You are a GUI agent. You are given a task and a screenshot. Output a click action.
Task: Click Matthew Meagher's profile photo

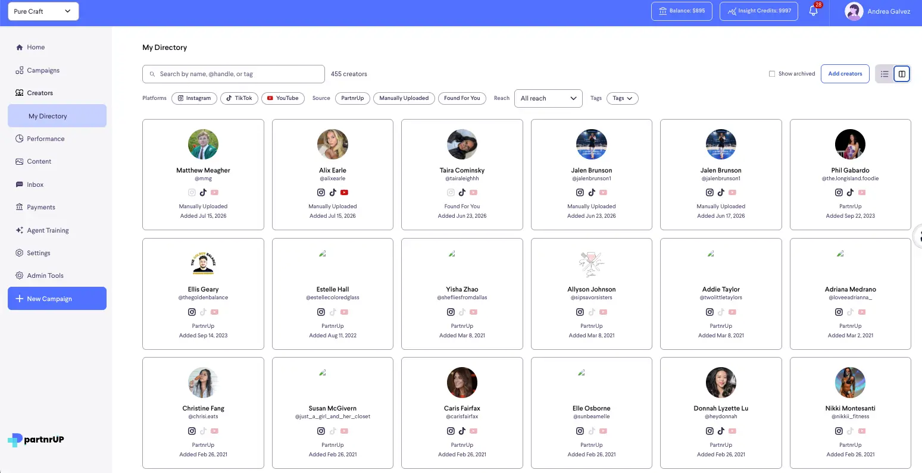[x=203, y=144]
